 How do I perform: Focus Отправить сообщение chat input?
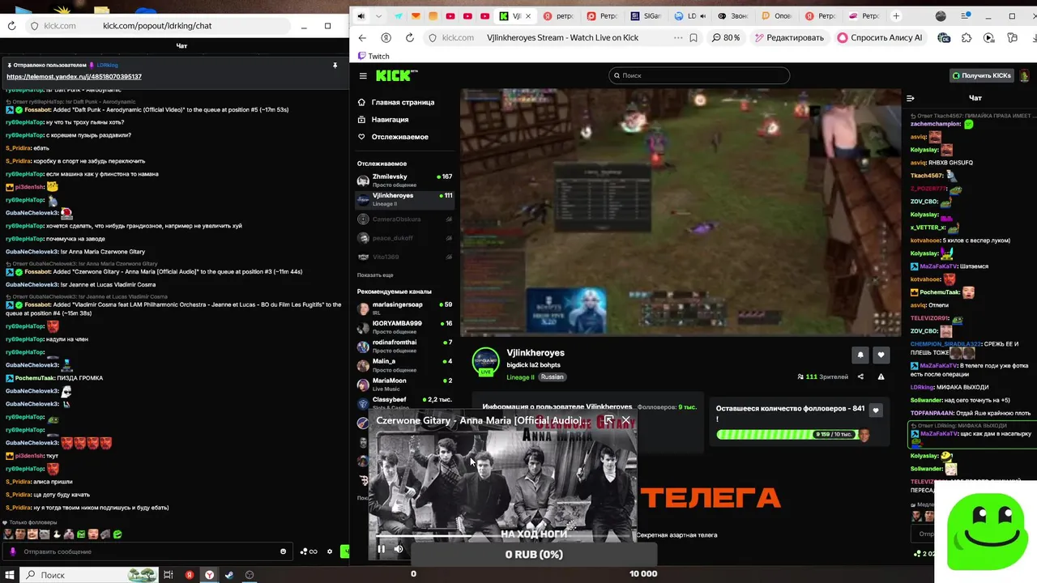point(149,551)
